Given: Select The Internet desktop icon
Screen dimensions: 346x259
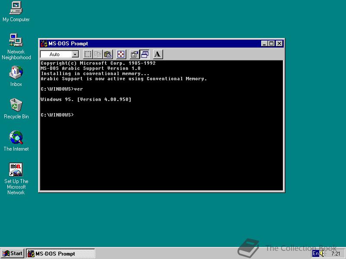Looking at the screenshot, I should pos(16,141).
